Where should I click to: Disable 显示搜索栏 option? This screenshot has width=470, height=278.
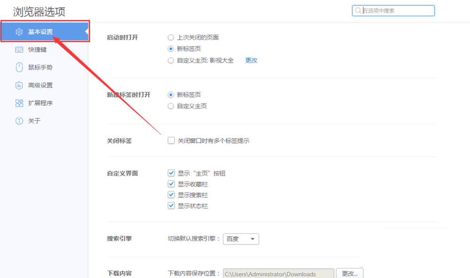(x=171, y=195)
